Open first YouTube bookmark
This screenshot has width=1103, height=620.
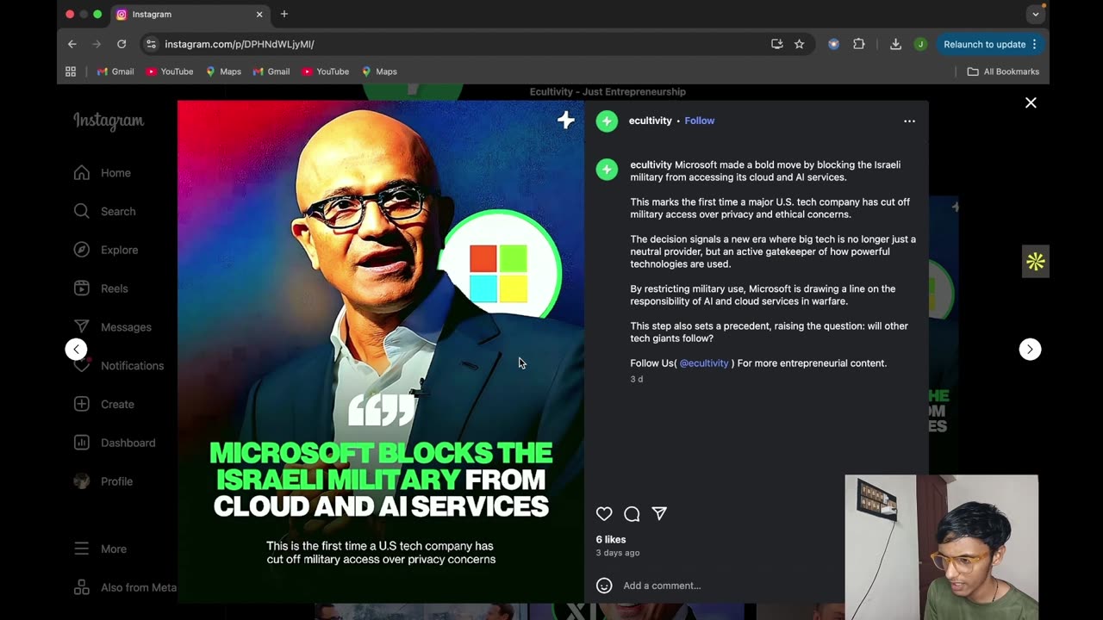click(x=169, y=71)
